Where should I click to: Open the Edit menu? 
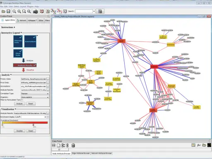tap(6, 7)
